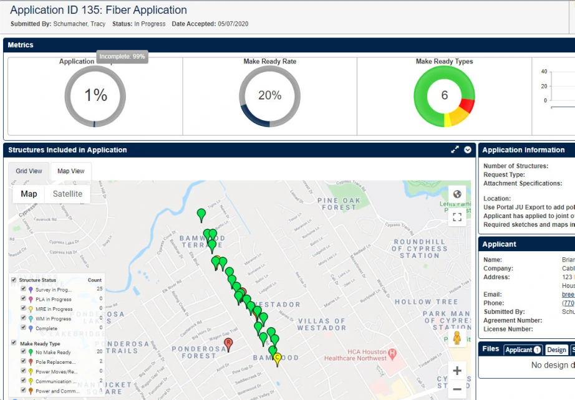Click the northernmost green map marker
This screenshot has width=575, height=400.
(201, 215)
